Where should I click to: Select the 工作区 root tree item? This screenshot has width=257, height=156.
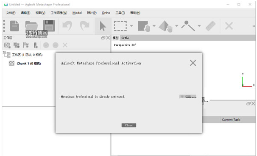pyautogui.click(x=27, y=55)
